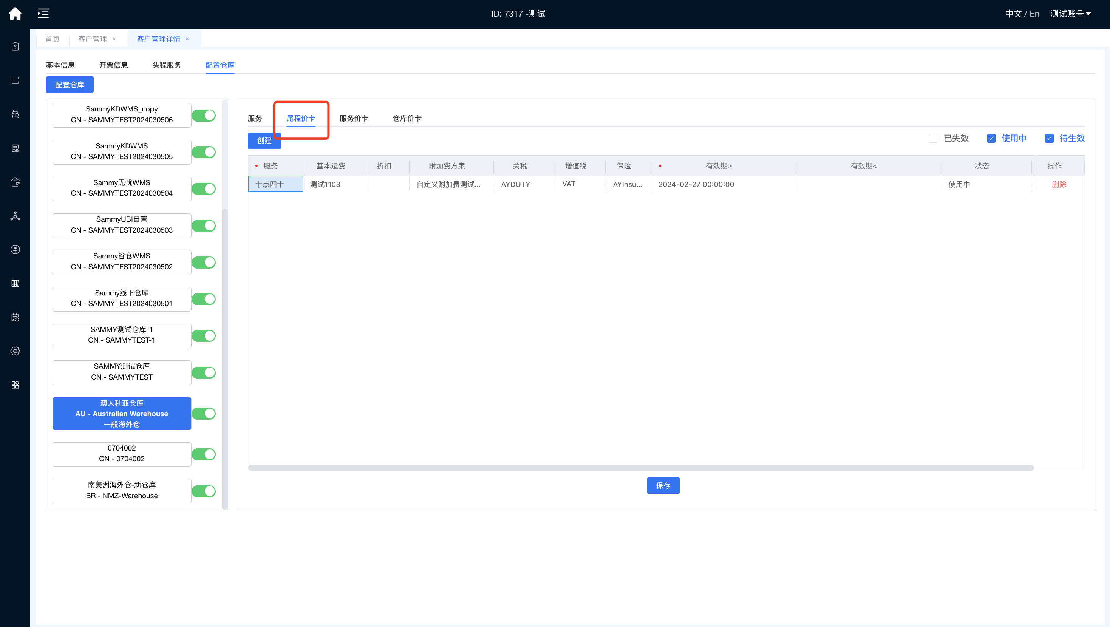Screen dimensions: 1110x627
Task: Collapse the sidebar with the menu indent icon
Action: coord(43,14)
